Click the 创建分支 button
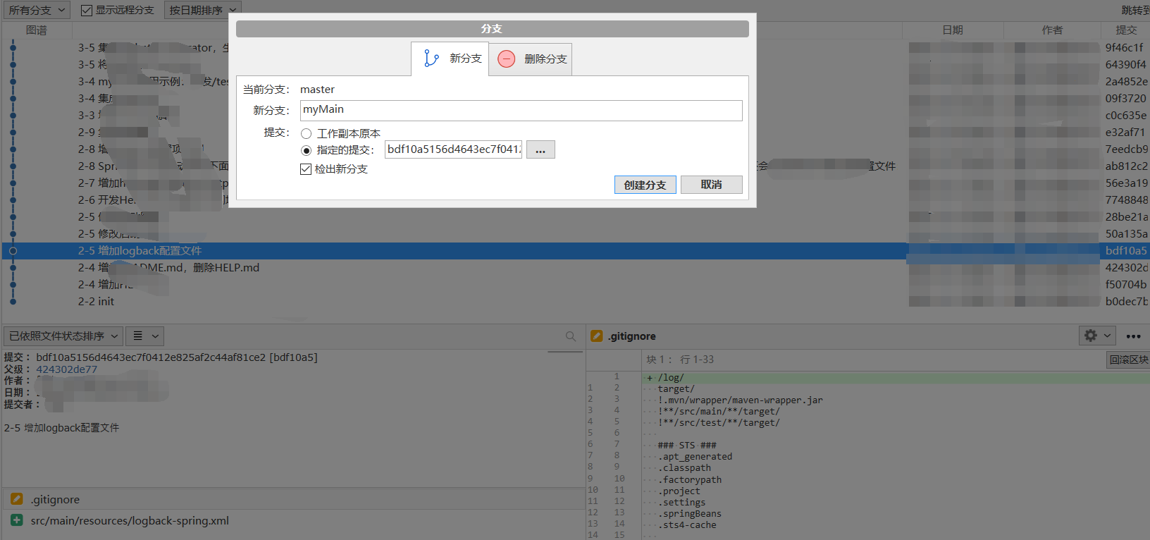1150x540 pixels. pos(645,185)
